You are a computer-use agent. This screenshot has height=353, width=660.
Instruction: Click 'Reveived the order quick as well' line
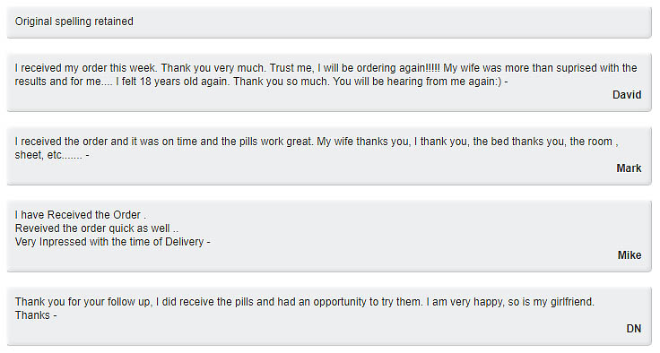tap(96, 228)
